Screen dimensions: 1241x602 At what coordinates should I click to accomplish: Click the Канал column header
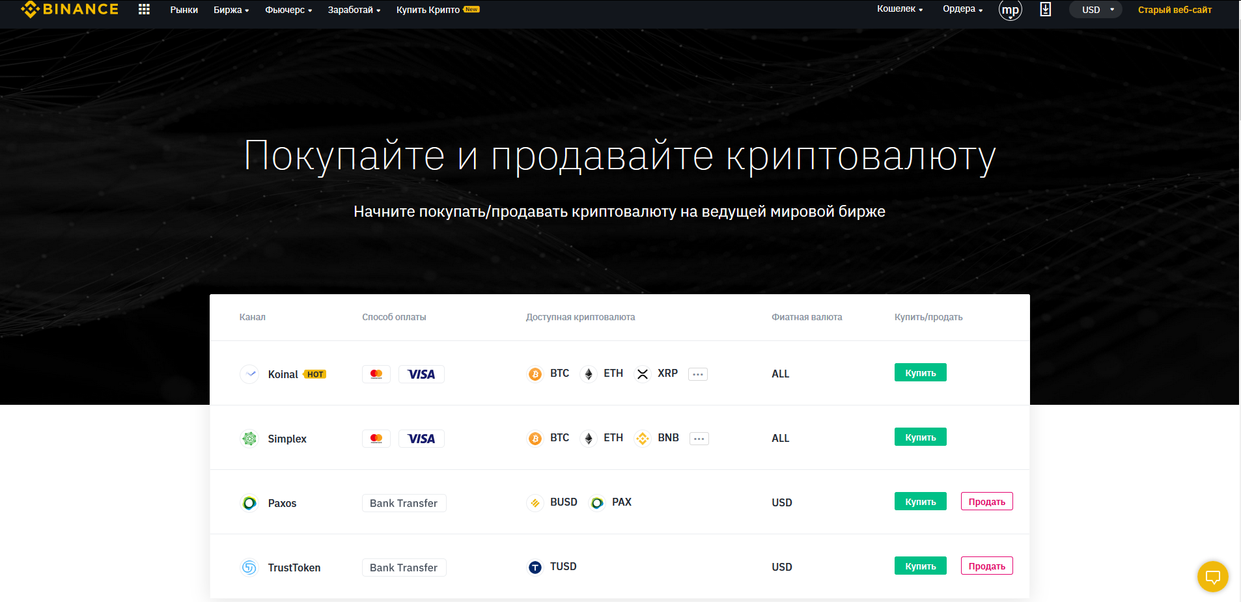click(252, 317)
